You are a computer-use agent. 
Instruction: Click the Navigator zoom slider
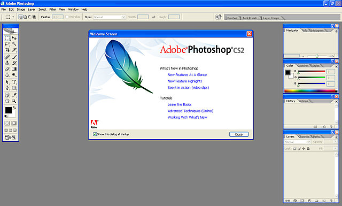click(317, 56)
